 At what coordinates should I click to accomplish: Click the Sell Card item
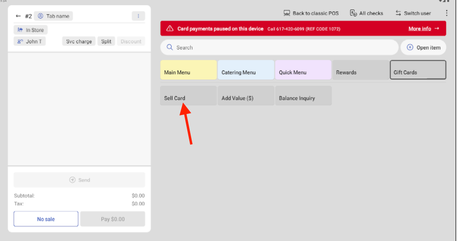coord(188,96)
